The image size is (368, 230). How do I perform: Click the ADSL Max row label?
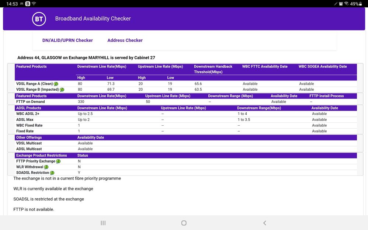[x=25, y=120]
